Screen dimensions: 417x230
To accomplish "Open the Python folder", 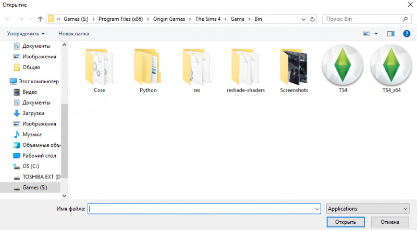I will point(148,67).
